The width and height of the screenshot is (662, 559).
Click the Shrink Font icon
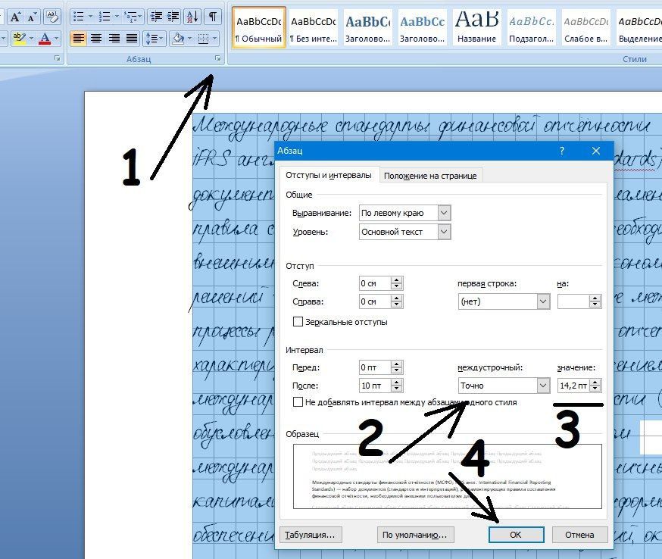(32, 17)
